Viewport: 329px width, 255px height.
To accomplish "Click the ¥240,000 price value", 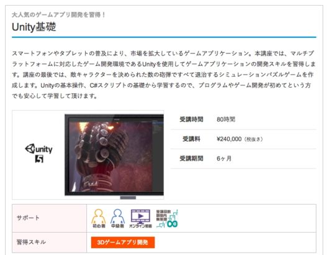I will click(x=229, y=139).
